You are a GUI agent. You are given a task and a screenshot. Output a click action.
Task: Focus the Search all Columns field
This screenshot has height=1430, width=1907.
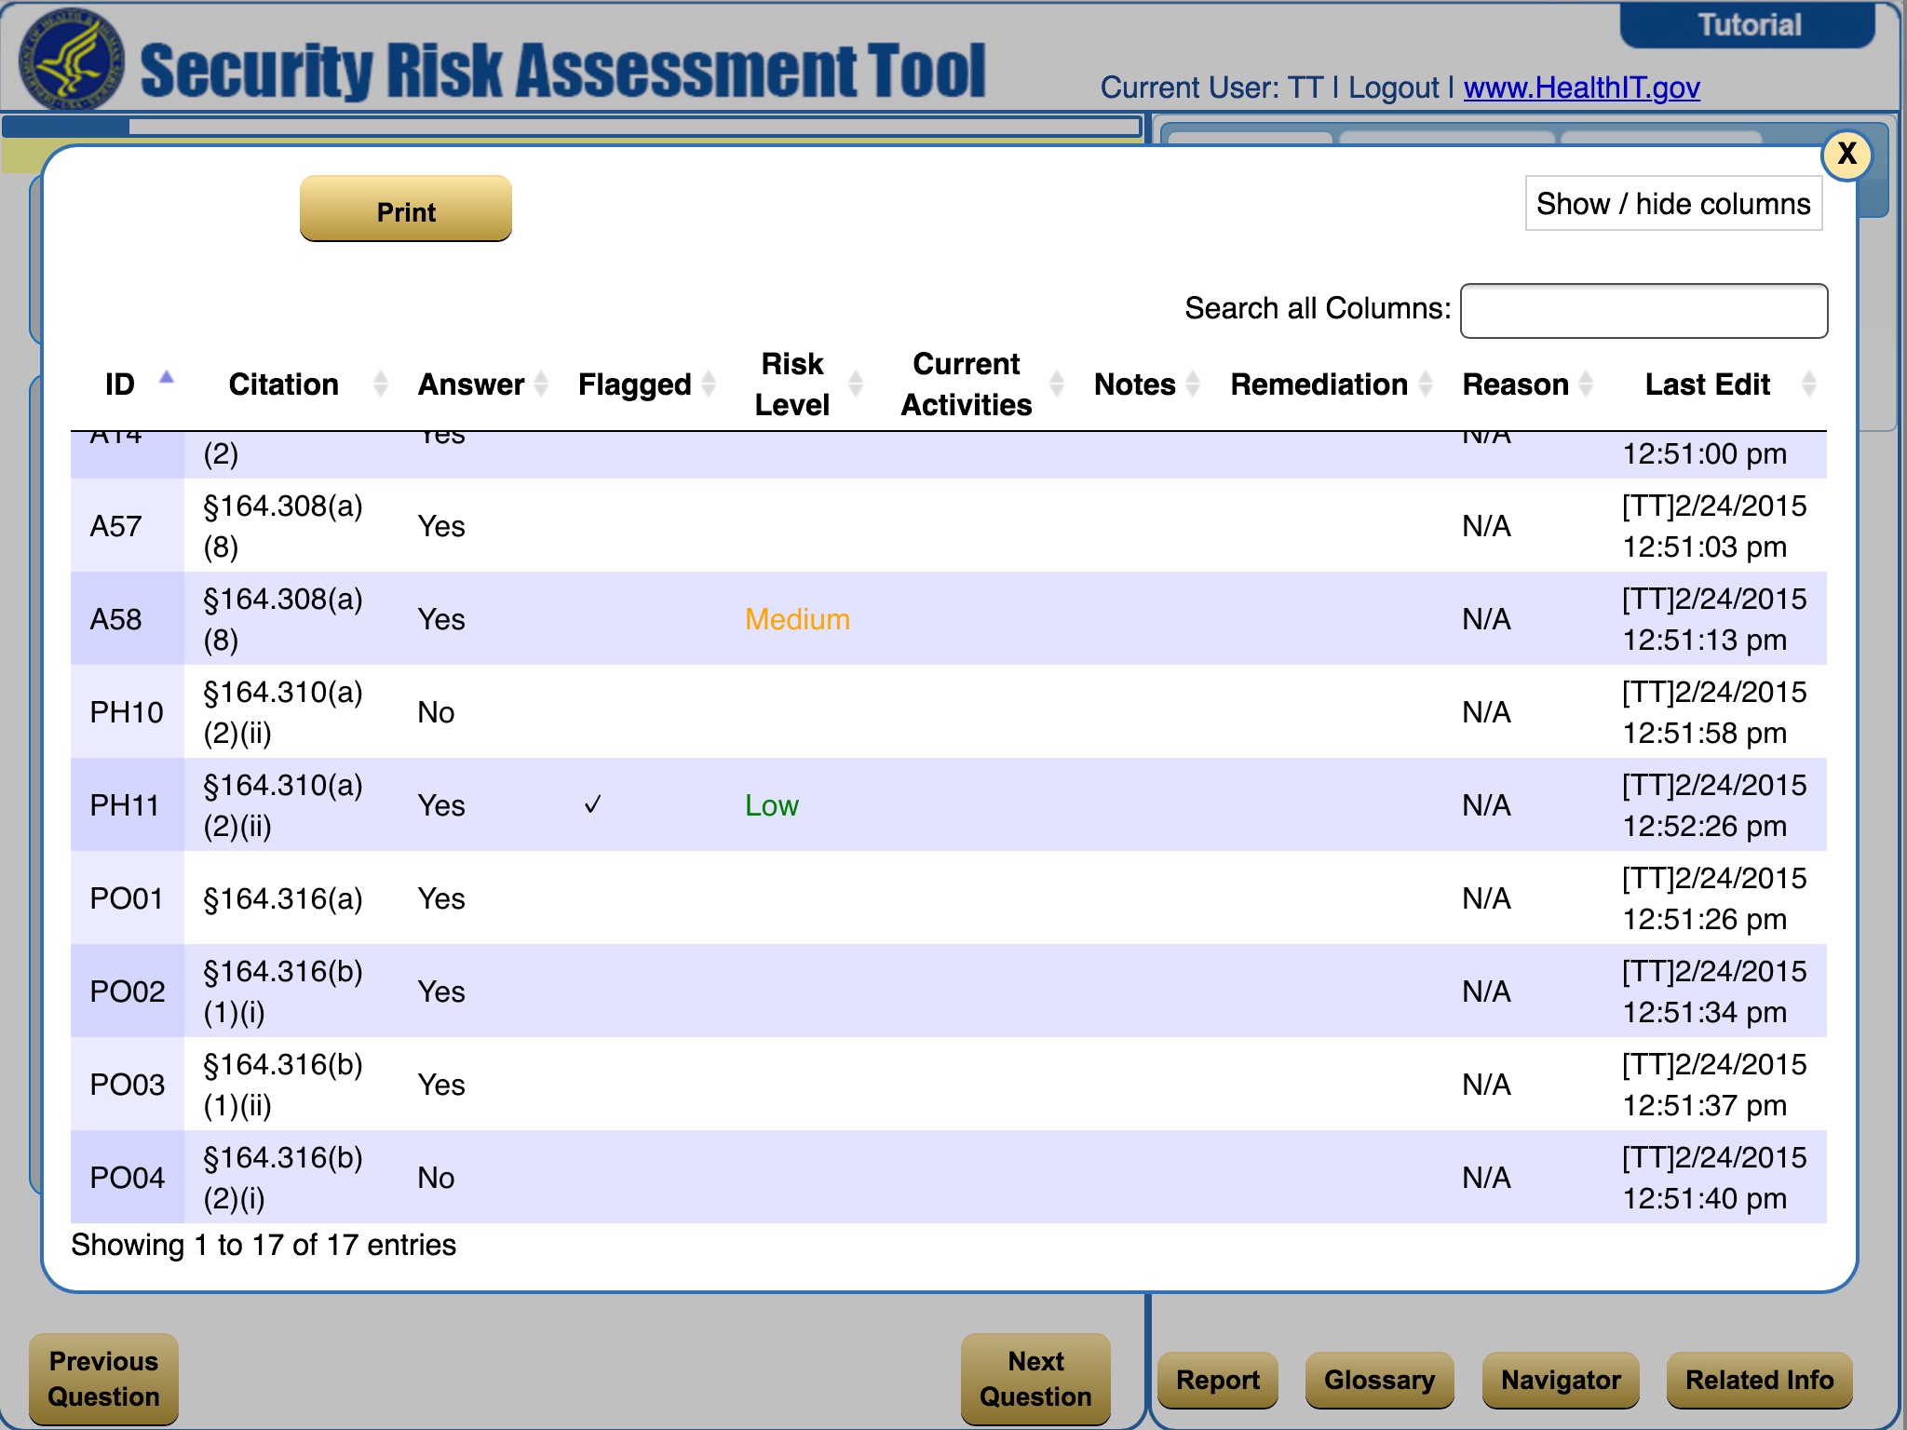(x=1643, y=311)
